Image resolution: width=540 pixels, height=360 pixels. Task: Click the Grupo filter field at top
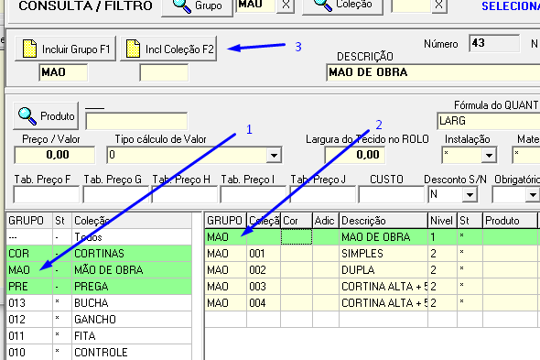pyautogui.click(x=255, y=5)
